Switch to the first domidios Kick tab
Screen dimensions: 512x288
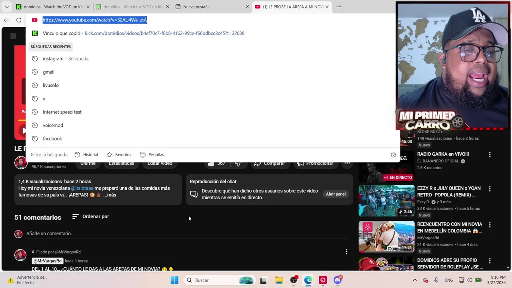click(x=52, y=7)
